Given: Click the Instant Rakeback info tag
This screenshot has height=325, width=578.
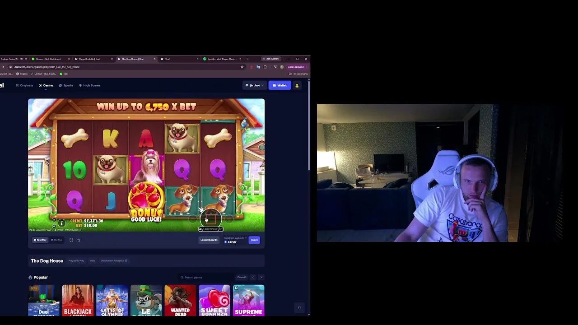Looking at the screenshot, I should pos(114,261).
